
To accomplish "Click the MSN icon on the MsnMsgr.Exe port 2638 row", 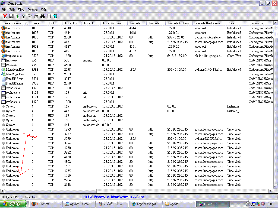I will coord(3,70).
